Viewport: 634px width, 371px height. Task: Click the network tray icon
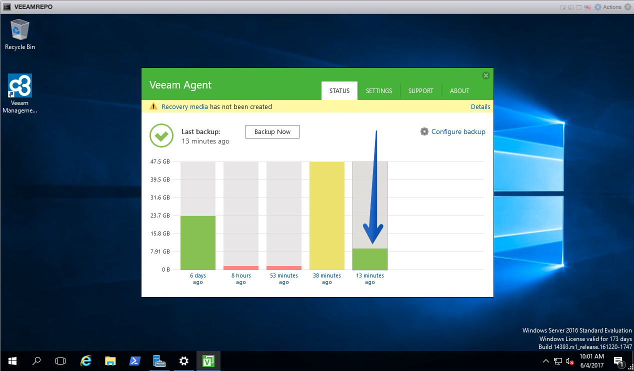coord(558,361)
